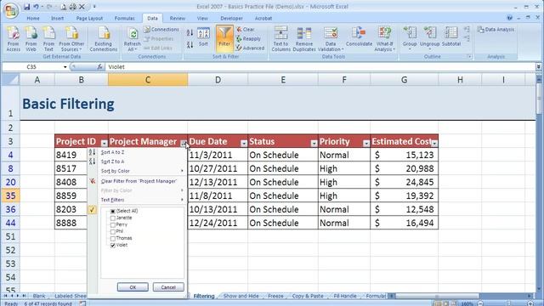This screenshot has height=306, width=544.
Task: Open Data Validation
Action: click(x=331, y=39)
